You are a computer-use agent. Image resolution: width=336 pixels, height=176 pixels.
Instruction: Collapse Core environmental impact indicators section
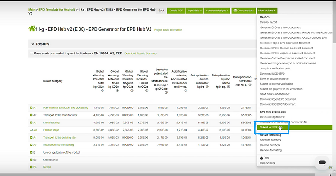click(x=31, y=53)
